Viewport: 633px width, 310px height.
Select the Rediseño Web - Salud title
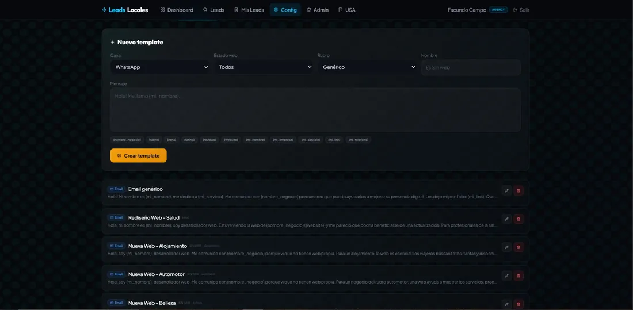point(154,217)
